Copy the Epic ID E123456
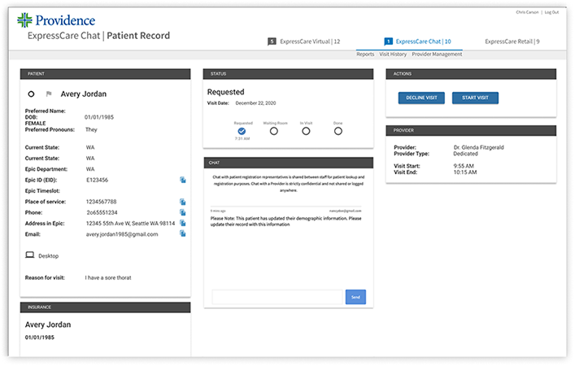Image resolution: width=575 pixels, height=366 pixels. point(183,180)
